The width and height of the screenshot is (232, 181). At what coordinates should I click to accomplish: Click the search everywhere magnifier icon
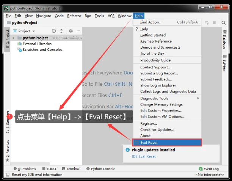coord(224,23)
